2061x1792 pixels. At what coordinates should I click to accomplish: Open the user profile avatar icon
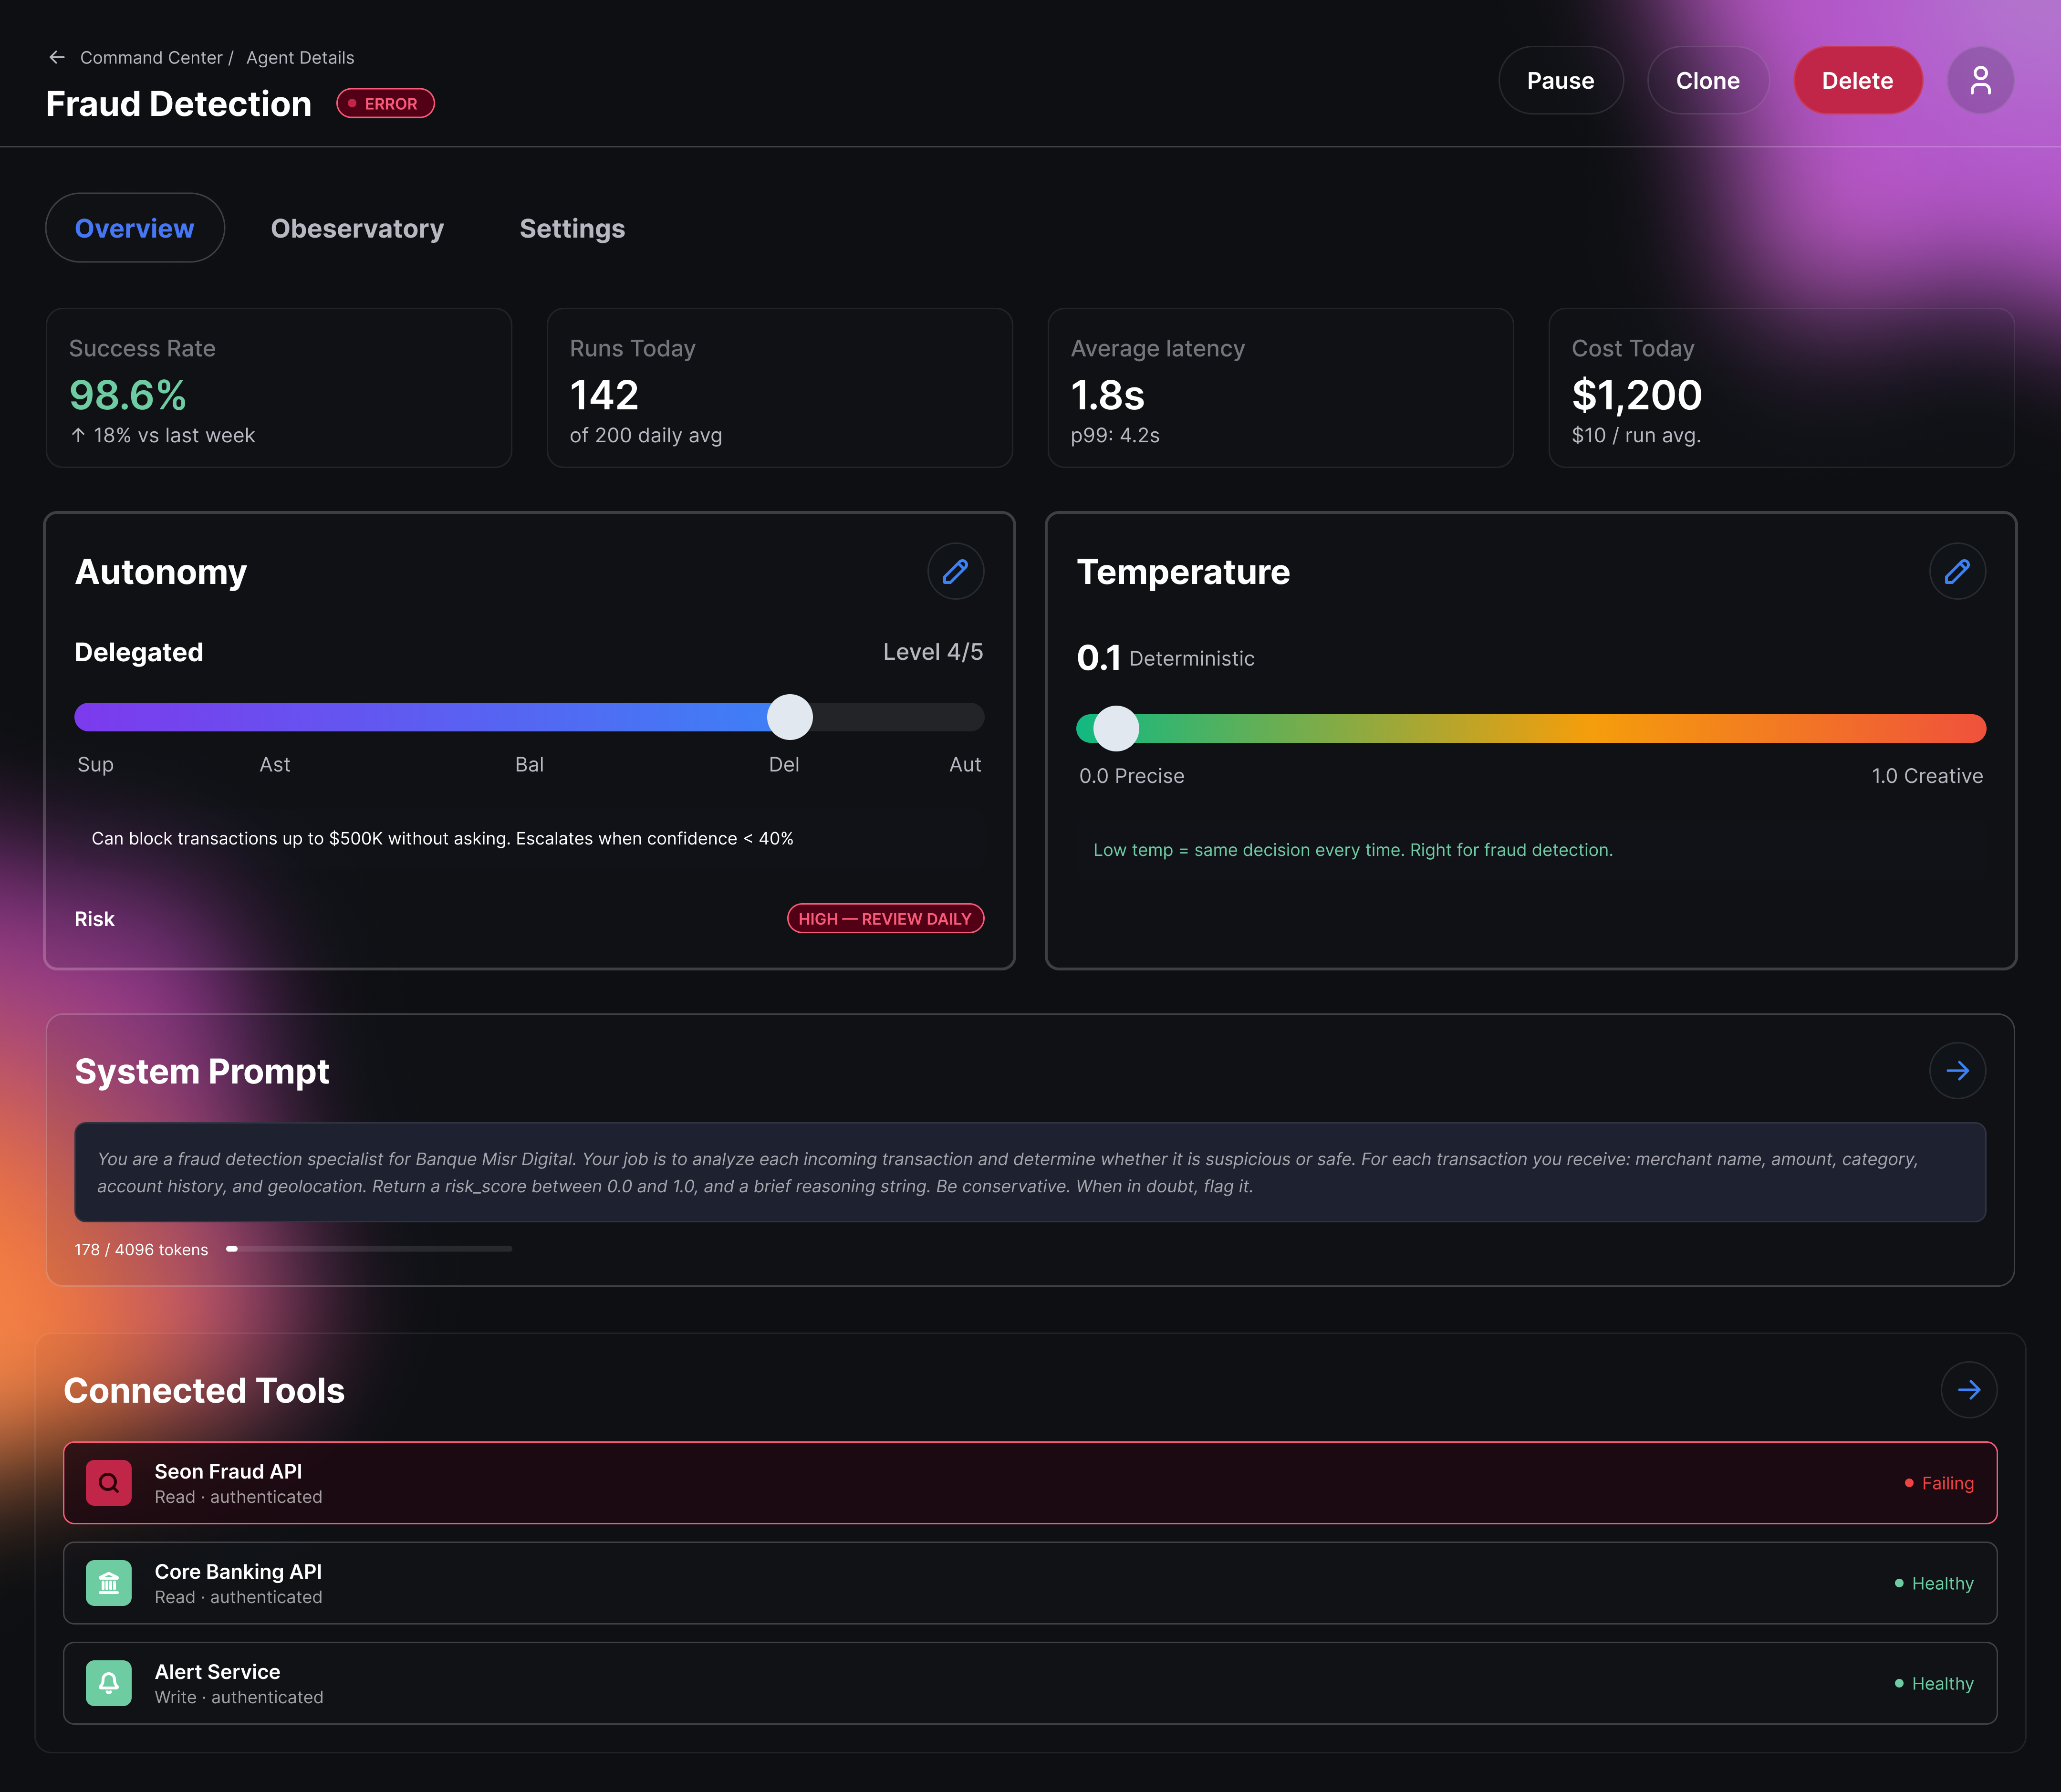pyautogui.click(x=1980, y=80)
